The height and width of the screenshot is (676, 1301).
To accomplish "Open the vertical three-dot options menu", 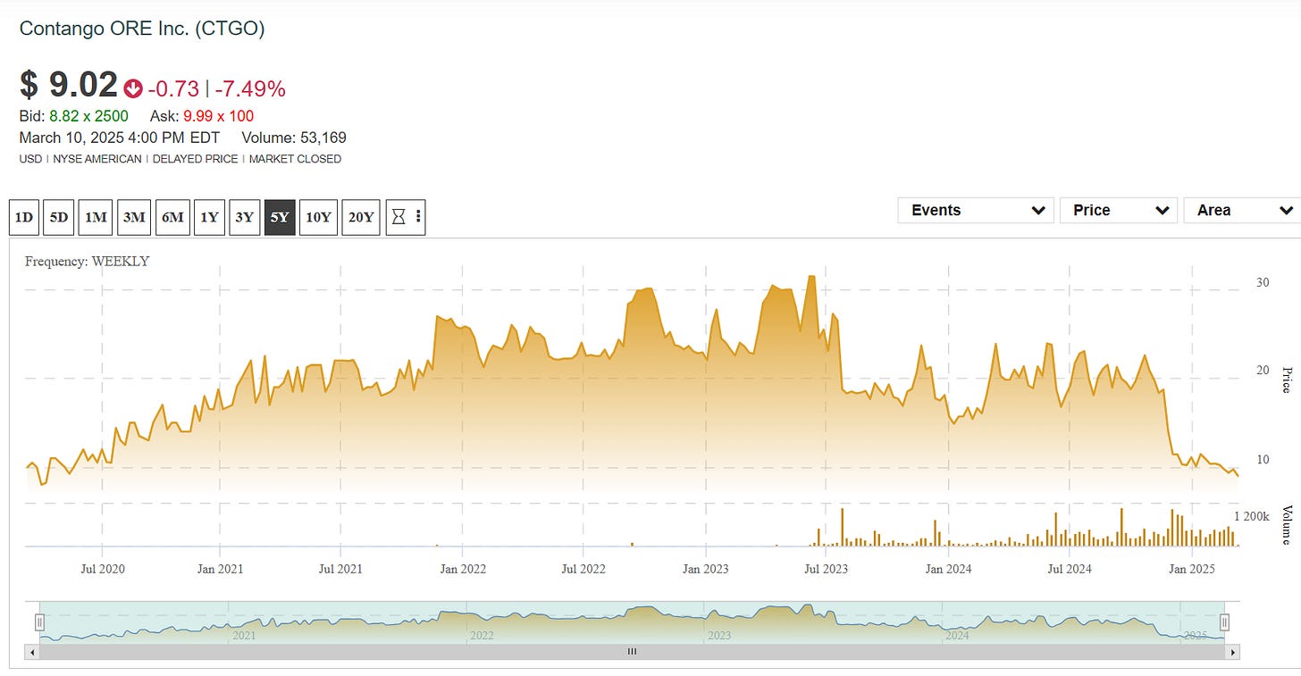I will tap(418, 217).
